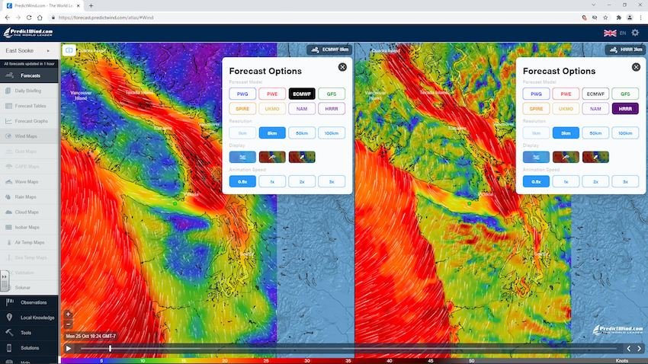Collapse the sidebar using handle
648x364 pixels.
[5, 281]
